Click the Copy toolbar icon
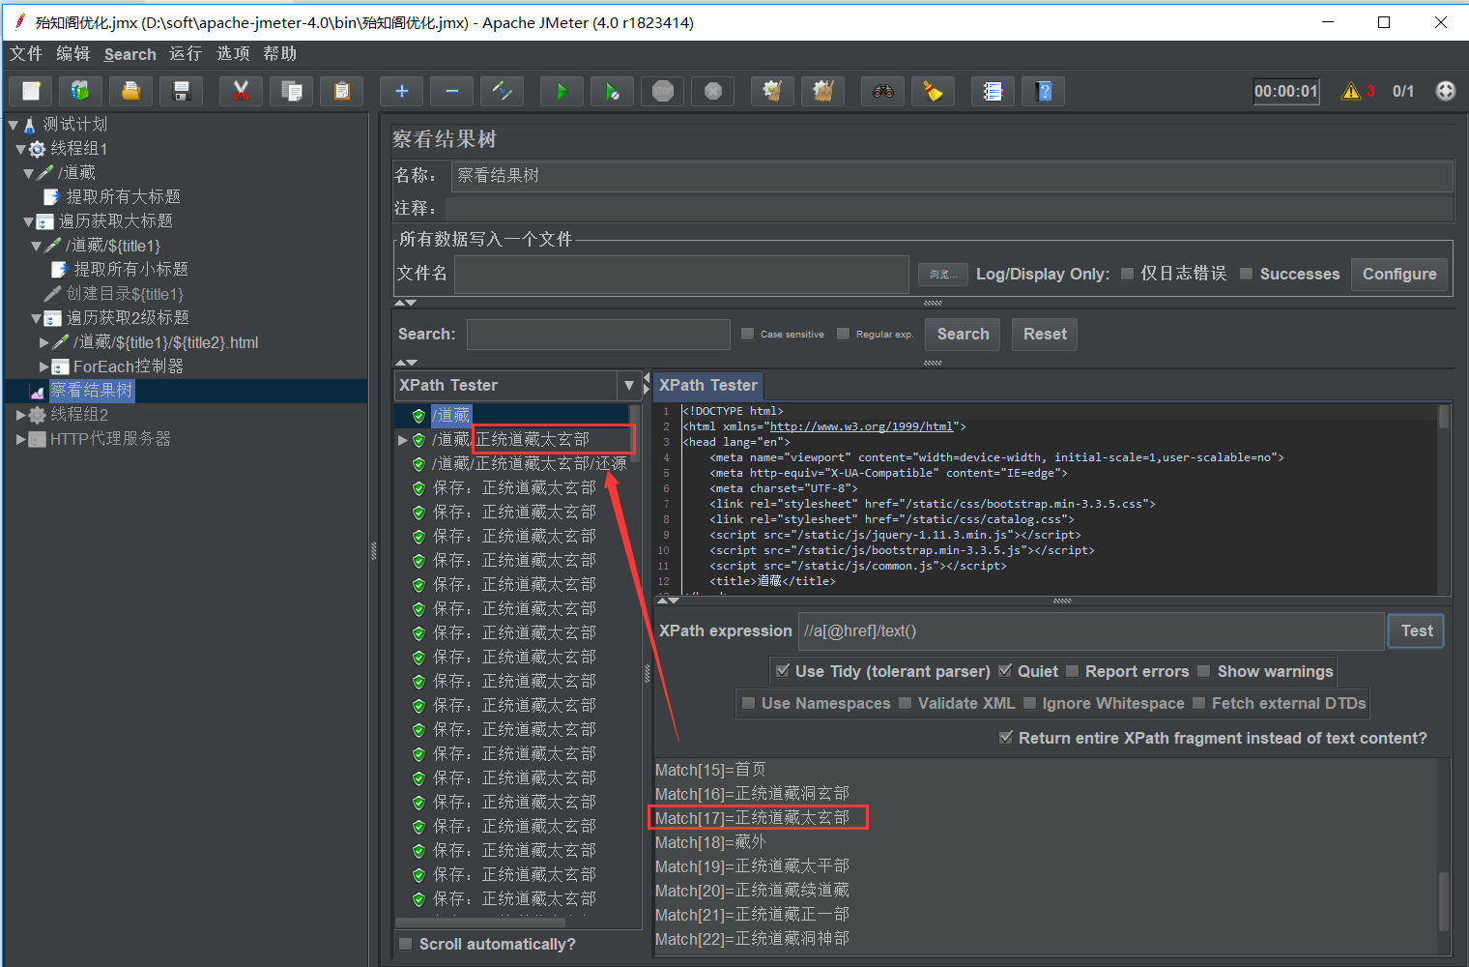Screen dimensions: 1469x967 pos(291,91)
